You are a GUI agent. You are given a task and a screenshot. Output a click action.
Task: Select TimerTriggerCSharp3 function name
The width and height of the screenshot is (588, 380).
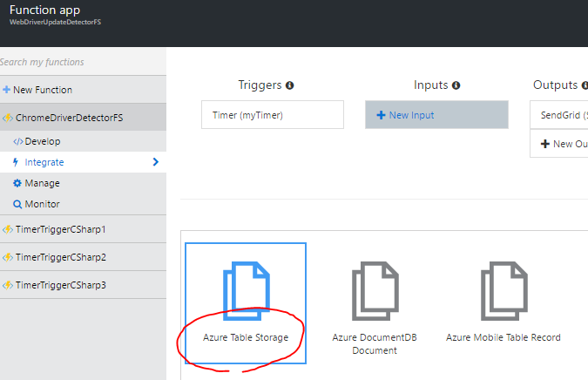61,285
